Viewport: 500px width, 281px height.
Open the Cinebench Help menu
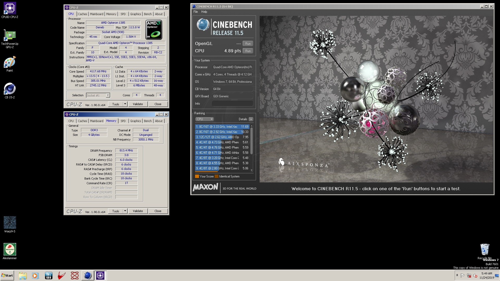point(204,12)
